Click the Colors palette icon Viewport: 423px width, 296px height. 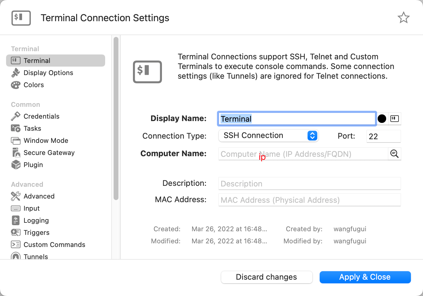(x=16, y=85)
